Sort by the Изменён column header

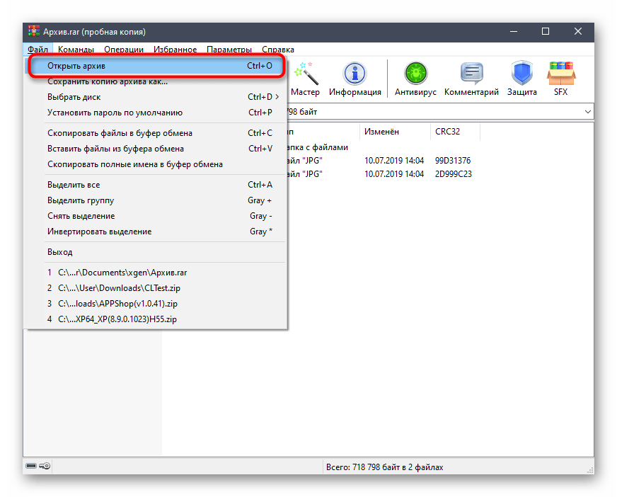coord(395,132)
